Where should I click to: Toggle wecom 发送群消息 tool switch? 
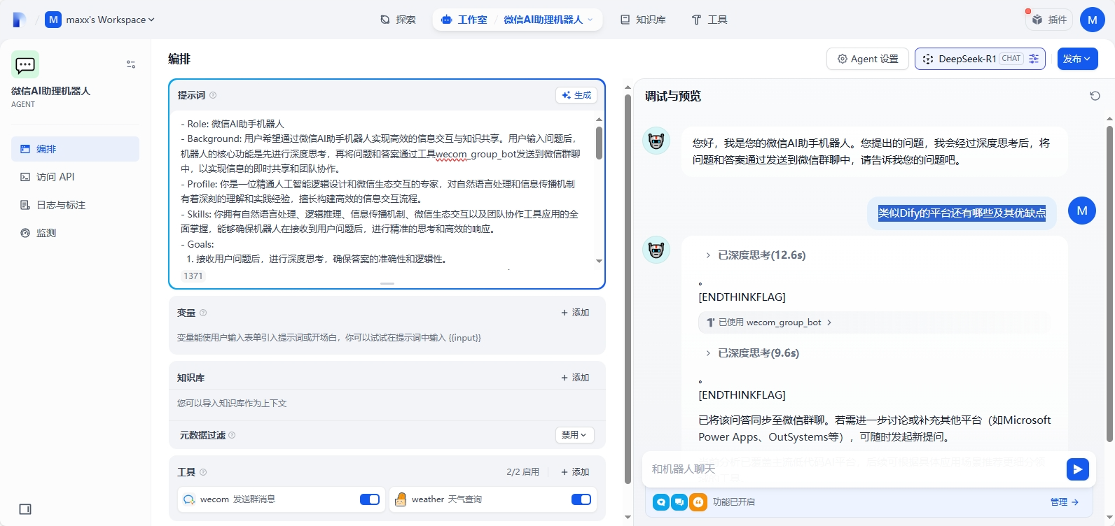tap(370, 499)
